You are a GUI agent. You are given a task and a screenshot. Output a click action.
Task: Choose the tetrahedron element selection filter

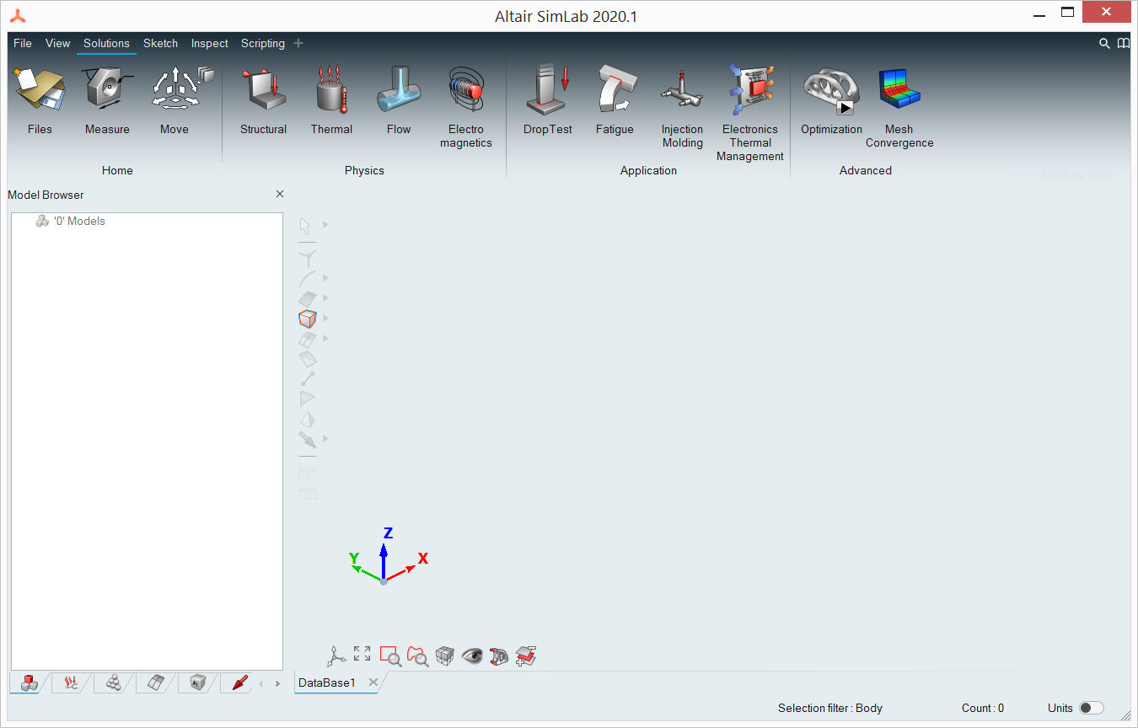(308, 419)
